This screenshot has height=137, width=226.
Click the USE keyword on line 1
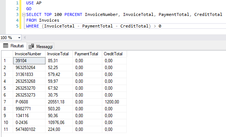click(30, 3)
